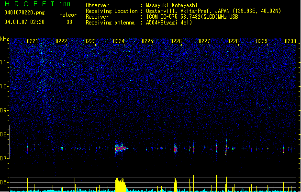Viewport: 301px width, 192px height.
Task: Click the Observer label
Action: (x=97, y=5)
